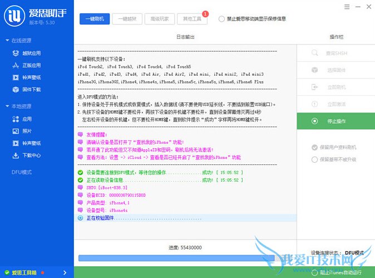Toggle 保留用户资料刷机 checkbox

tap(314, 147)
